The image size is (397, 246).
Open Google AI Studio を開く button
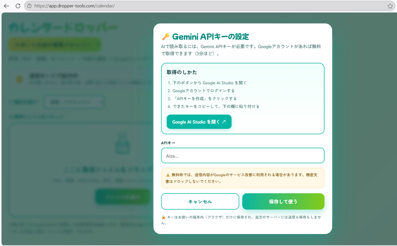pyautogui.click(x=199, y=122)
